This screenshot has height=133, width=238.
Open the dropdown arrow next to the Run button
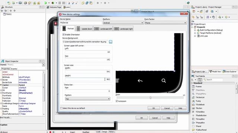[49, 3]
